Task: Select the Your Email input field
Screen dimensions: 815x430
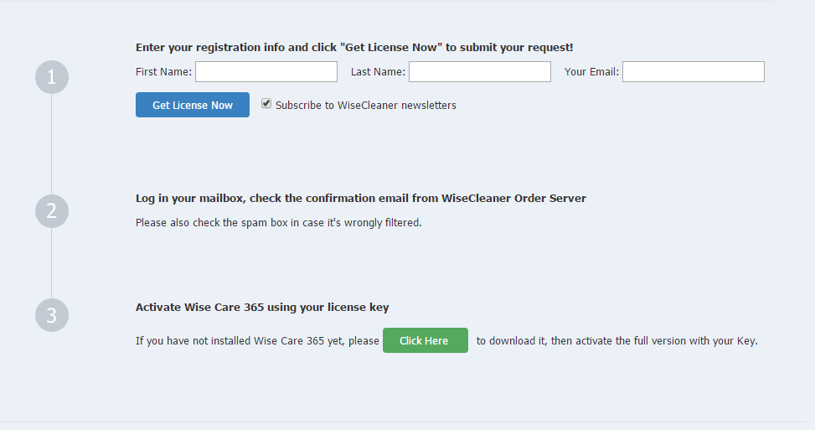Action: pyautogui.click(x=693, y=72)
